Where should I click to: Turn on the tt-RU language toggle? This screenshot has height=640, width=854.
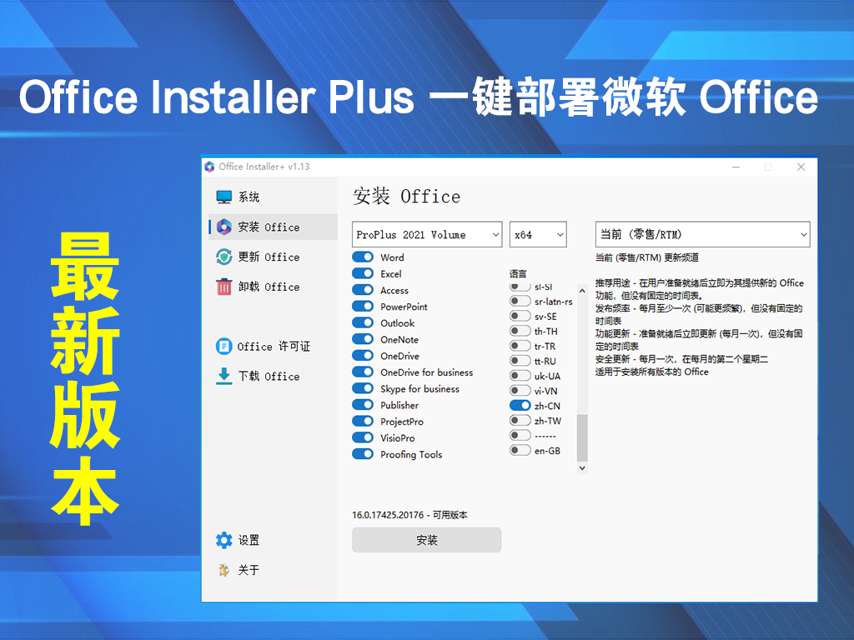520,360
